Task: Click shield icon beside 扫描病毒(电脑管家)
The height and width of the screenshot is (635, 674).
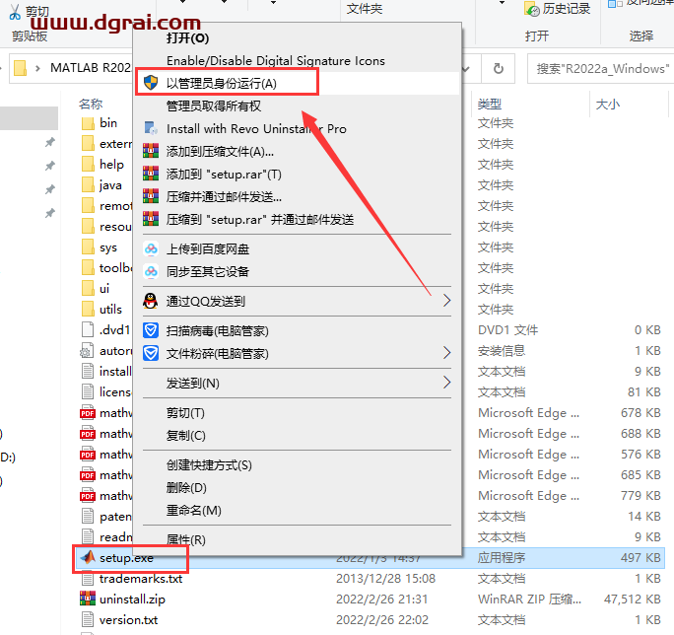Action: (151, 330)
